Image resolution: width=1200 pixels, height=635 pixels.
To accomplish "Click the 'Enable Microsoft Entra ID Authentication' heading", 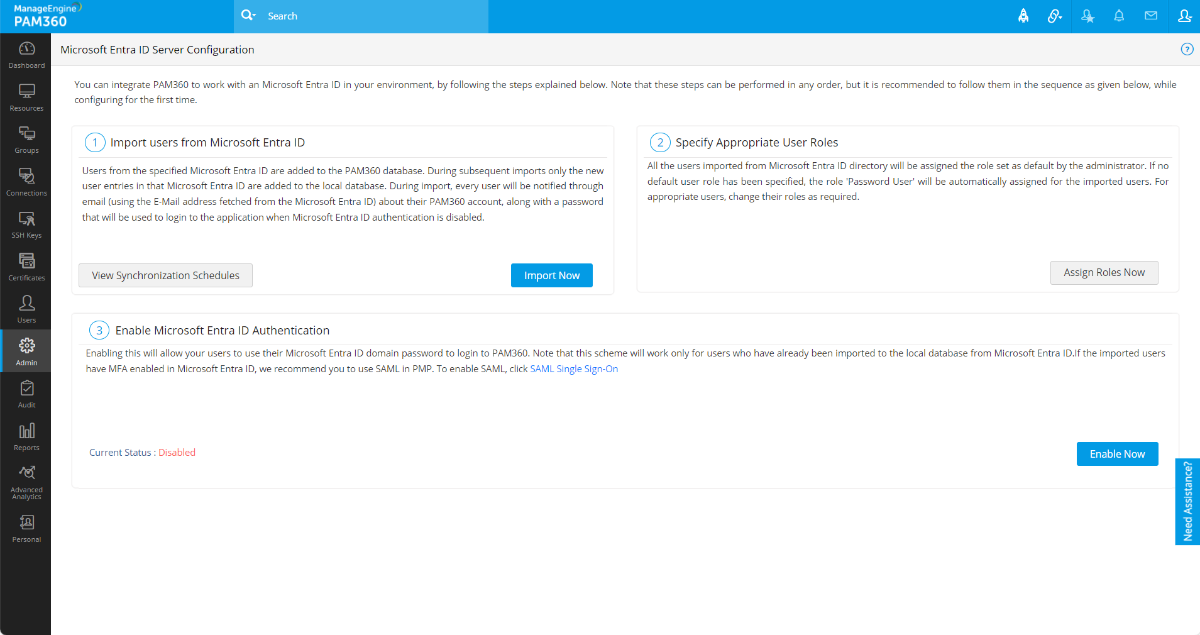I will coord(223,331).
